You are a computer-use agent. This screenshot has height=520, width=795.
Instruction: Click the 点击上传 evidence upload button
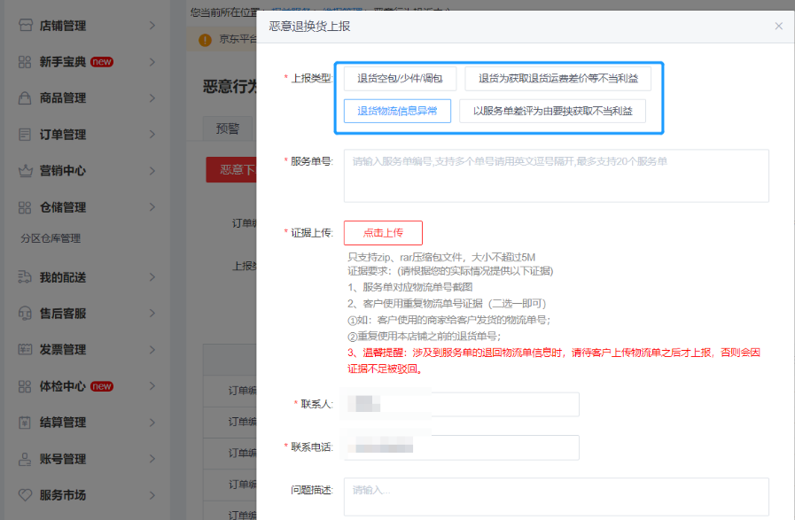coord(383,232)
